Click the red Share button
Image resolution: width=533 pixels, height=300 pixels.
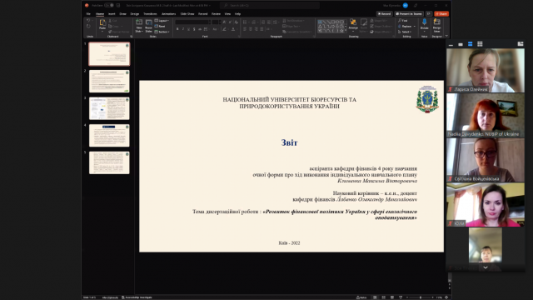tap(441, 14)
